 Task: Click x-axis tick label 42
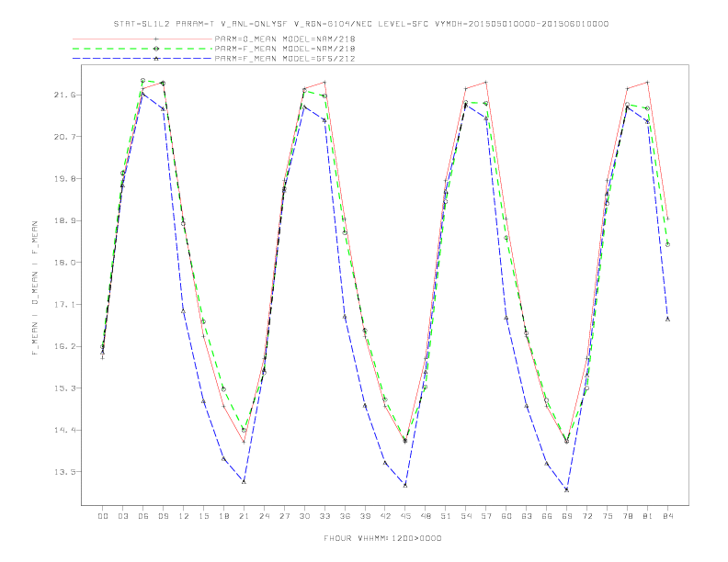(x=385, y=516)
